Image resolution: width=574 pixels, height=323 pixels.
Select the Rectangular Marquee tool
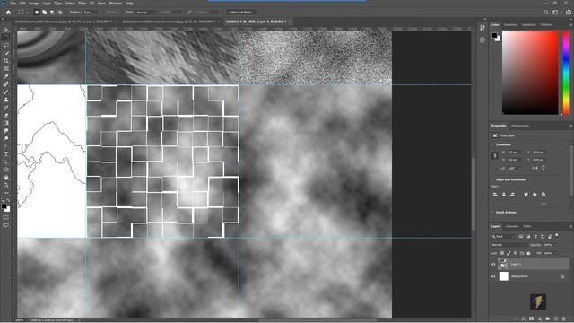(x=6, y=38)
